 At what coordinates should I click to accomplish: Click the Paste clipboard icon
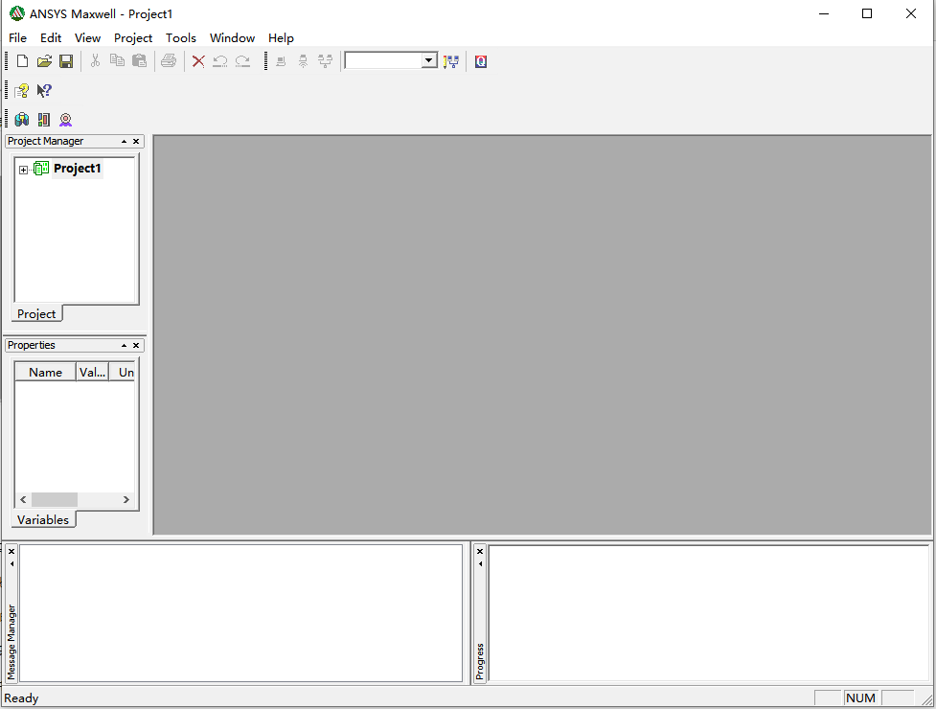(x=139, y=61)
